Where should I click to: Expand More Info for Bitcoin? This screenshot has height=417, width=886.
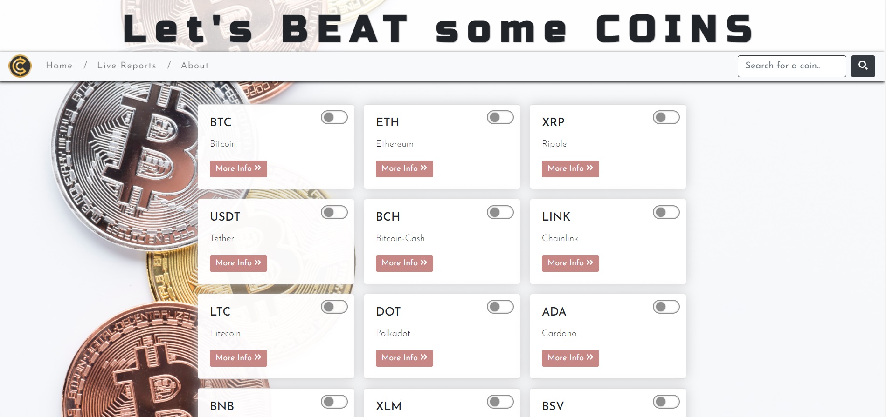(x=238, y=168)
